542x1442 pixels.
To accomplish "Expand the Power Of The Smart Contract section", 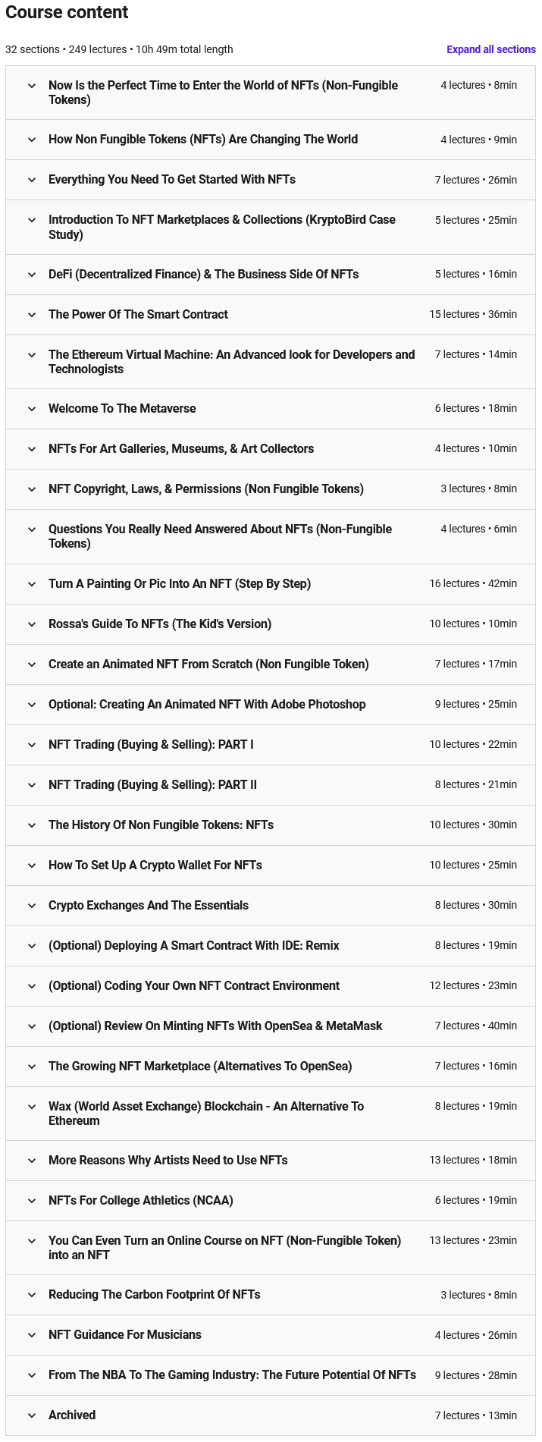I will pos(138,314).
